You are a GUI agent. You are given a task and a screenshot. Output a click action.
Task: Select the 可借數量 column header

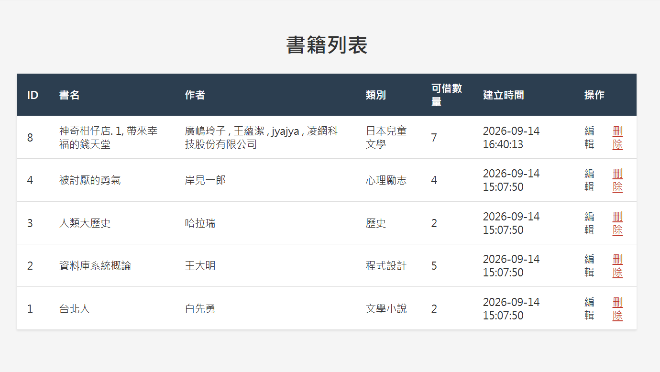[x=447, y=95]
